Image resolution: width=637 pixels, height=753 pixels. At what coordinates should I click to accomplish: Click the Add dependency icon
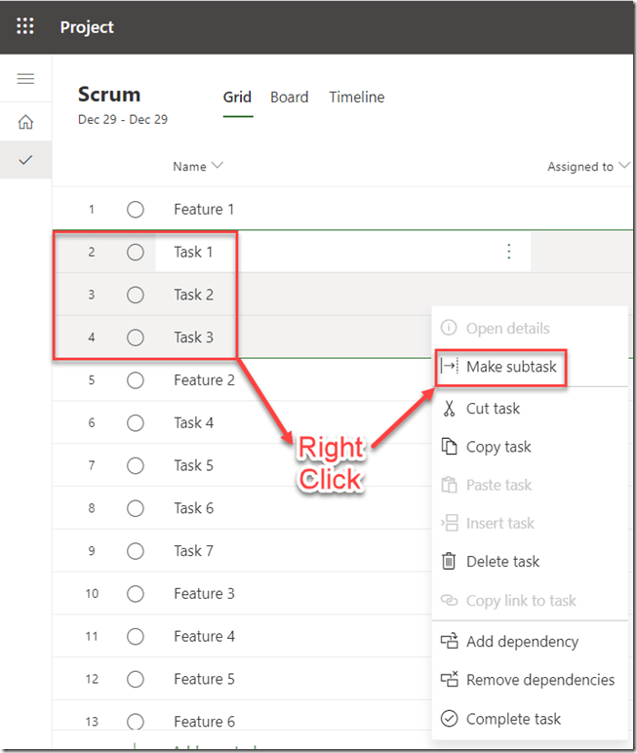tap(449, 642)
